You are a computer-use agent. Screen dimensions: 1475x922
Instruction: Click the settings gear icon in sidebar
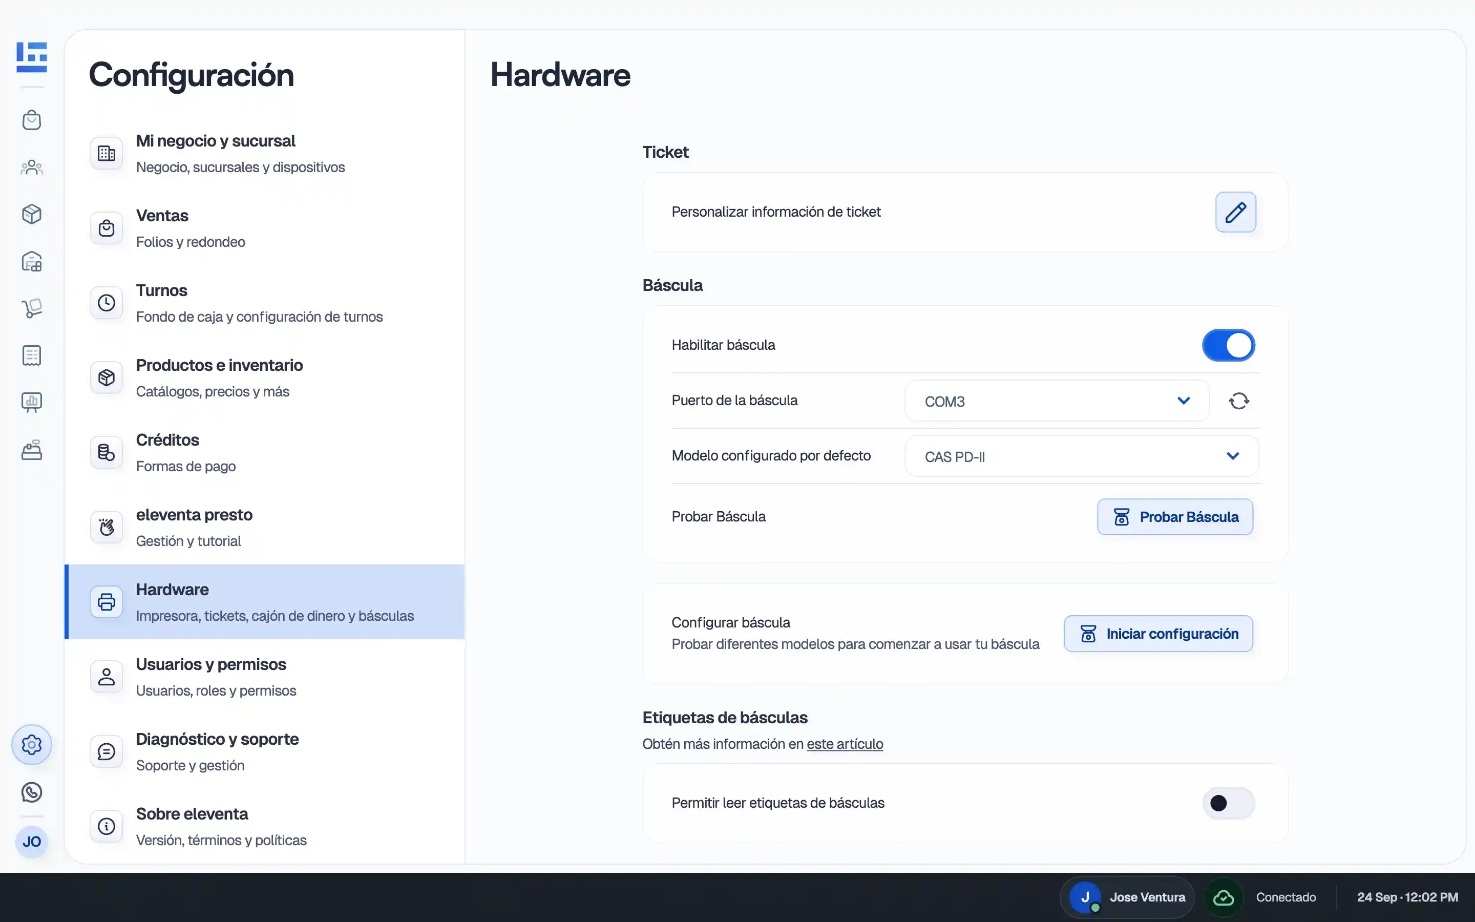pyautogui.click(x=32, y=745)
